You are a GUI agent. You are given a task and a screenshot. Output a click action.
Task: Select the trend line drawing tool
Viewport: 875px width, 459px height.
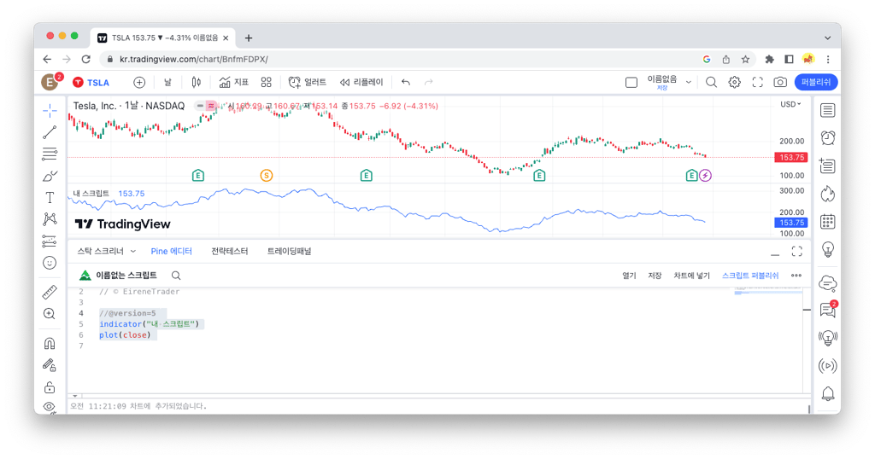(50, 132)
